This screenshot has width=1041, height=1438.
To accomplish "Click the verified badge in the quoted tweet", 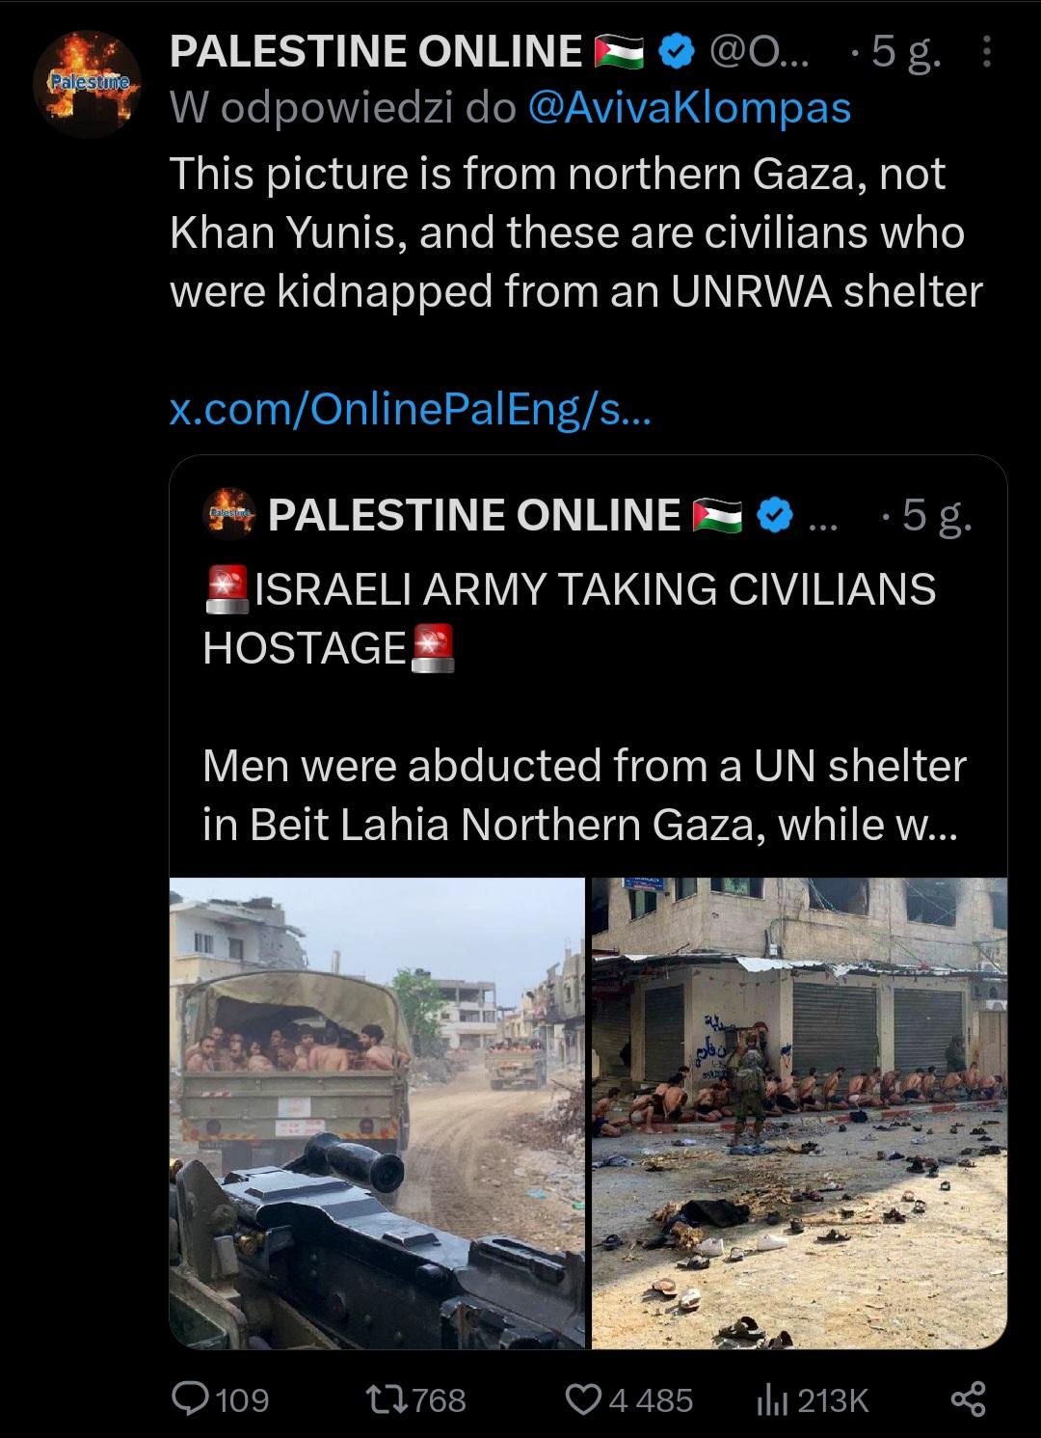I will click(x=777, y=515).
